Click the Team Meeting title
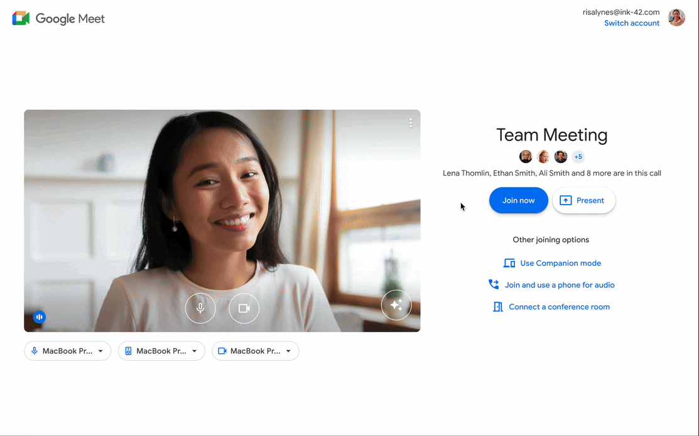699x436 pixels. [x=552, y=135]
